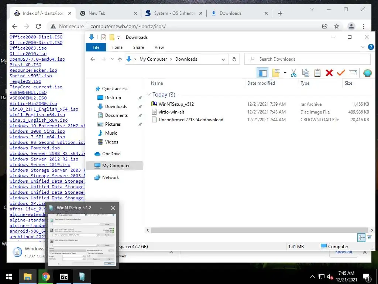Viewport: 378px width, 284px height.
Task: Click the Search Downloads field
Action: click(307, 59)
